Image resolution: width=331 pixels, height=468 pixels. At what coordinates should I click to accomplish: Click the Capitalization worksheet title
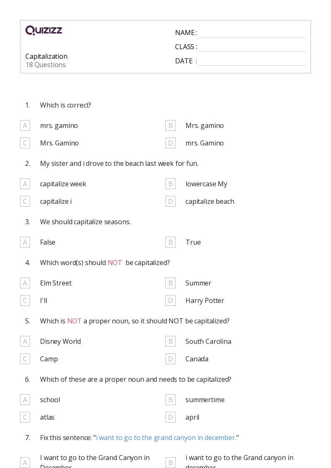click(x=46, y=56)
